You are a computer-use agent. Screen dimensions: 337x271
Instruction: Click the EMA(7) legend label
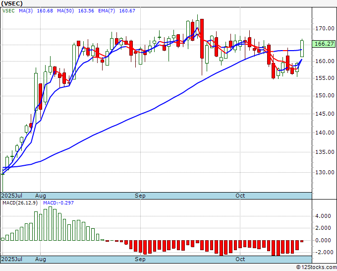point(107,10)
